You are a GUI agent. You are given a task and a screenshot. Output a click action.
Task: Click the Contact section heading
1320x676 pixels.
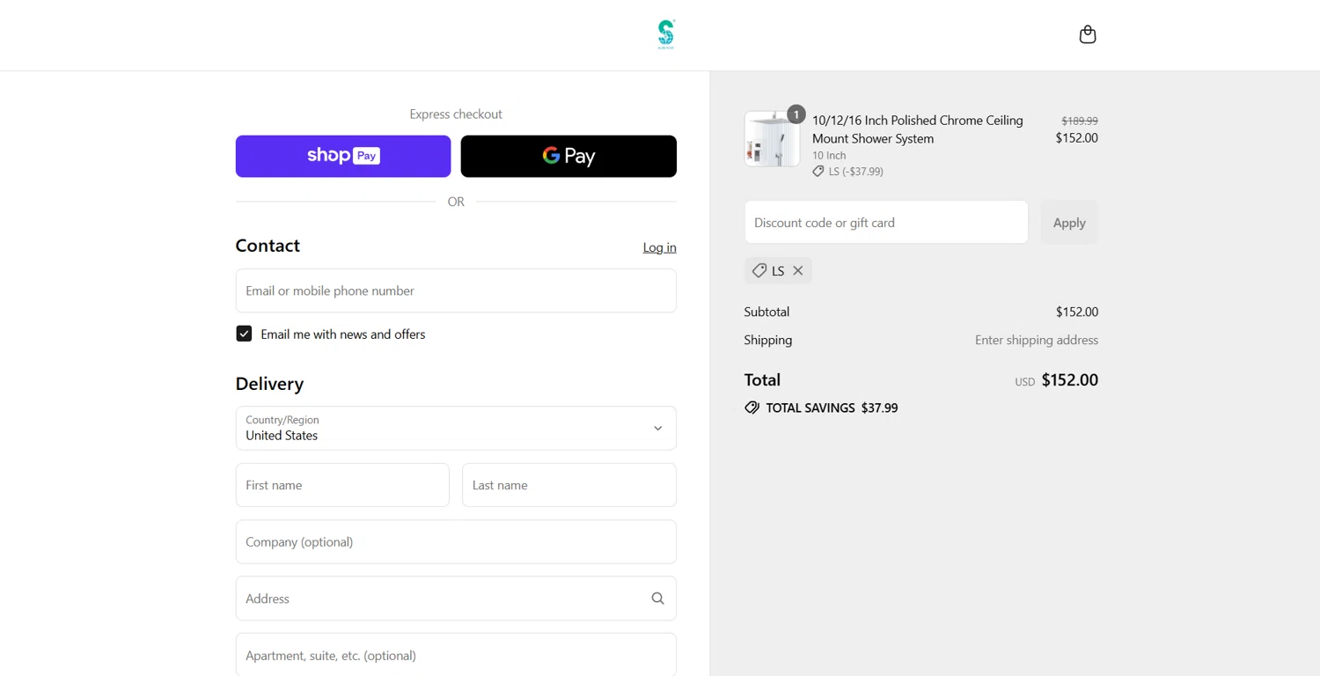[268, 246]
